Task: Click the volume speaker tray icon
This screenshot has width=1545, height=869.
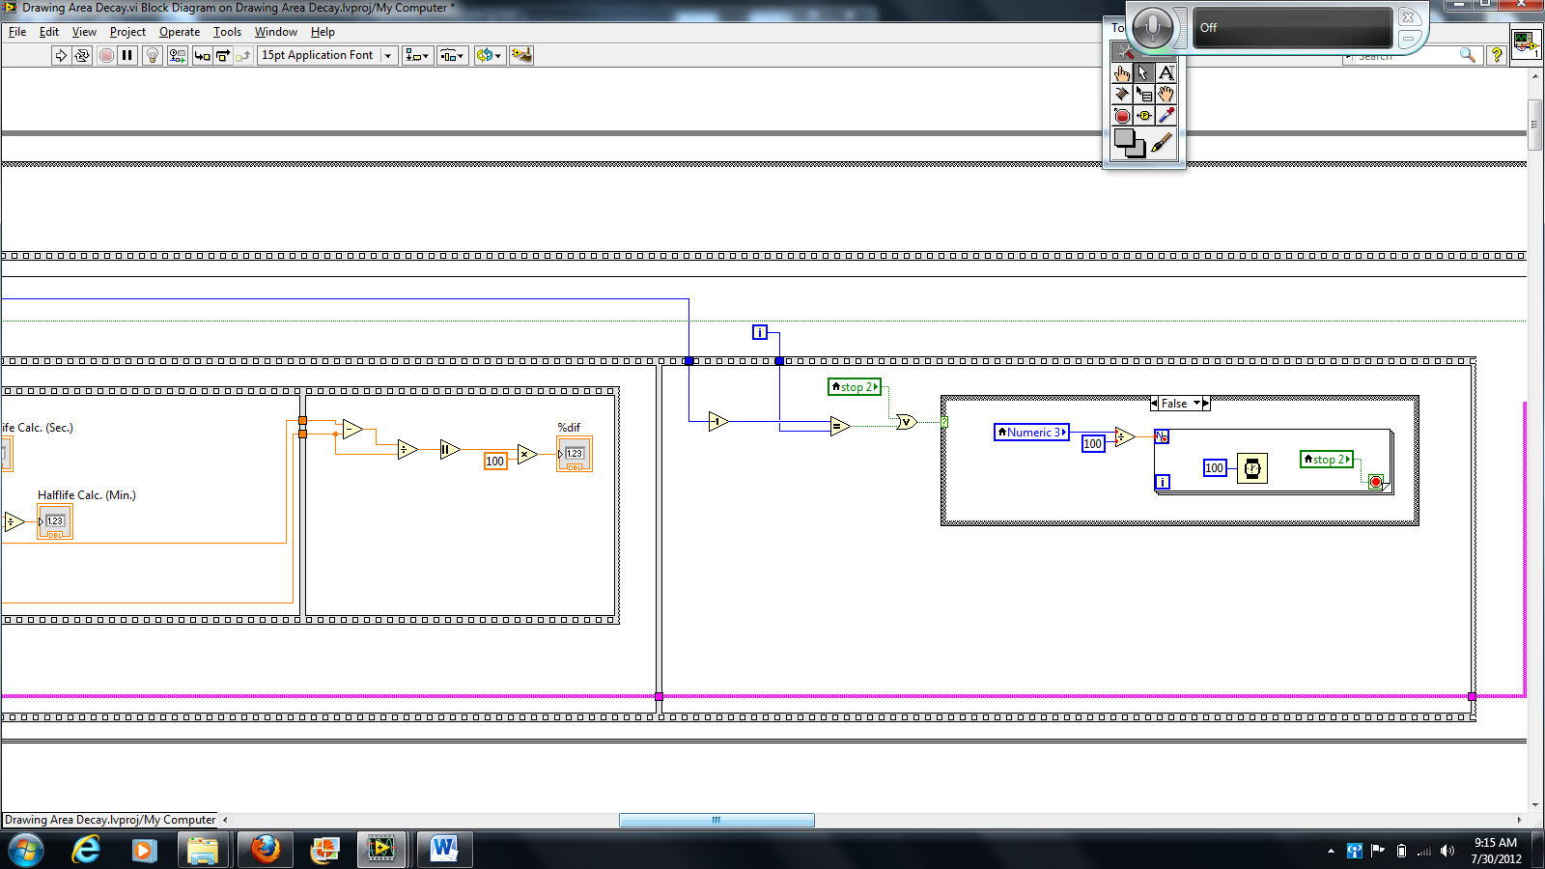Action: [x=1447, y=851]
